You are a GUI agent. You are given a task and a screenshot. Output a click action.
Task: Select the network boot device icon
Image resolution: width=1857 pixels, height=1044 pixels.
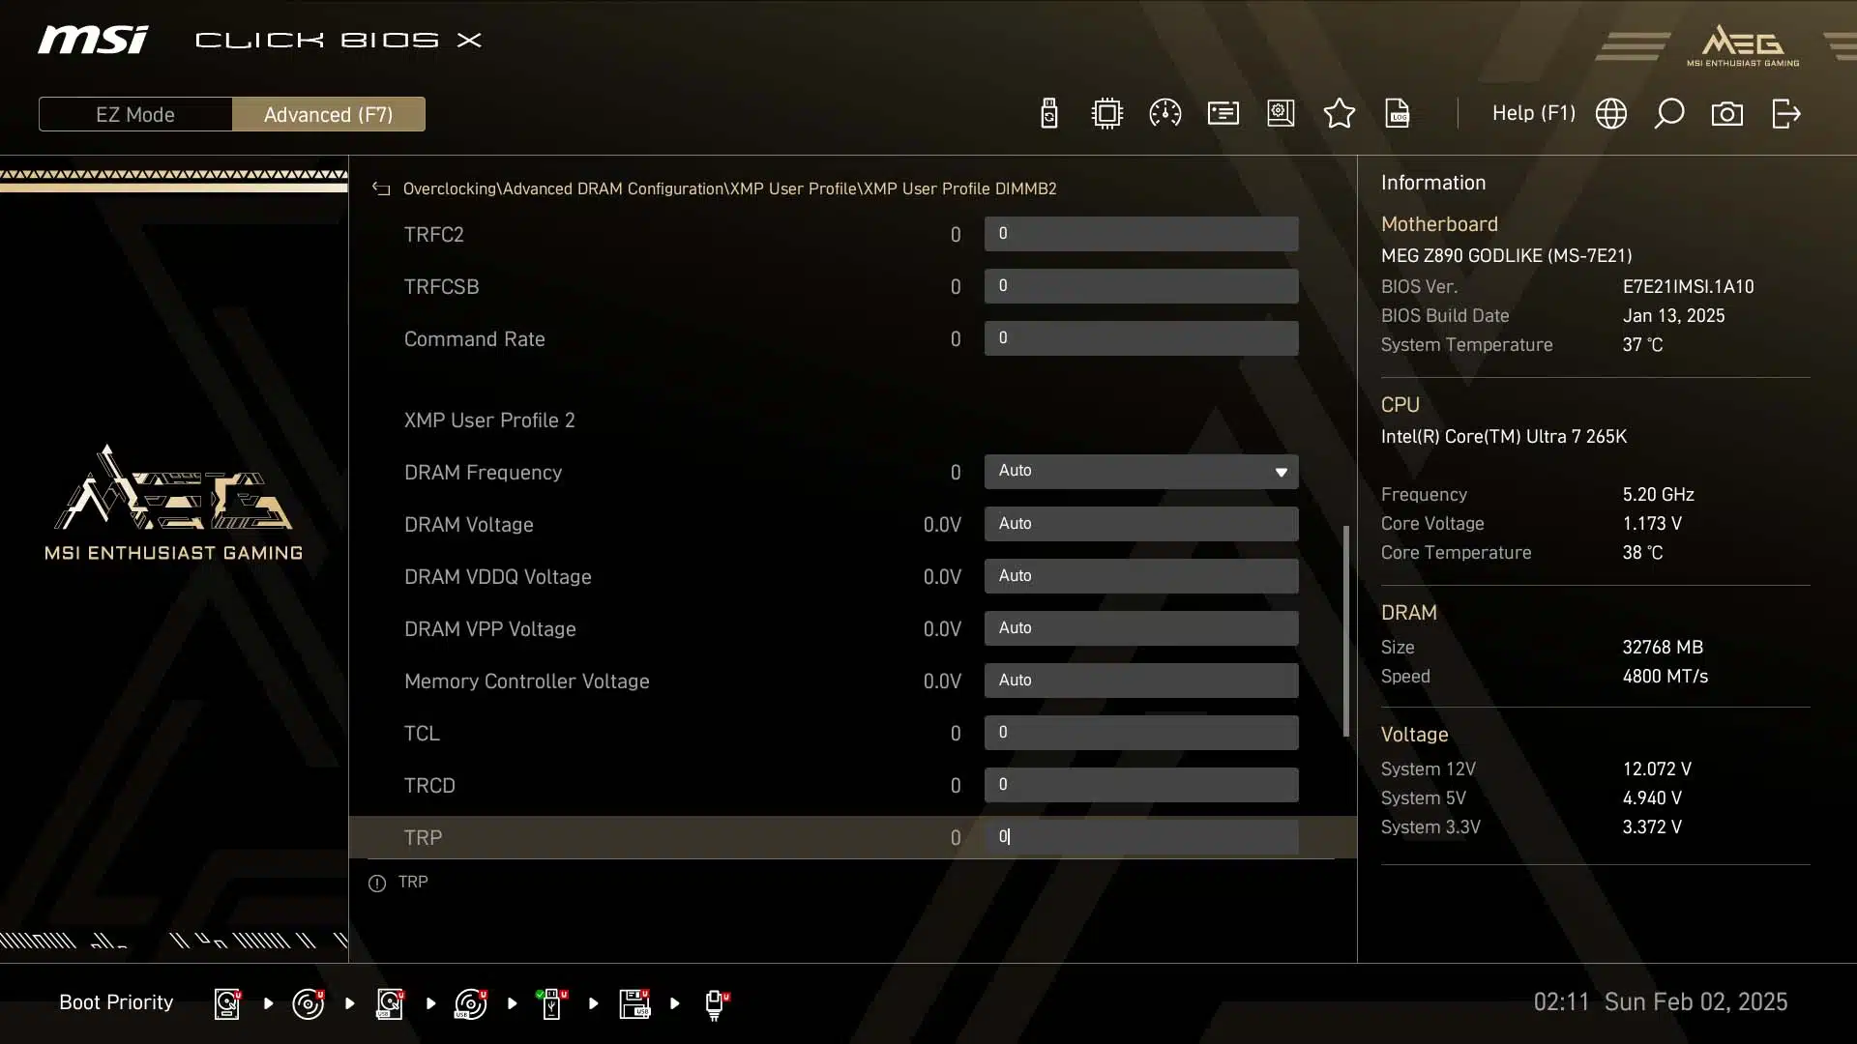[x=716, y=1004]
